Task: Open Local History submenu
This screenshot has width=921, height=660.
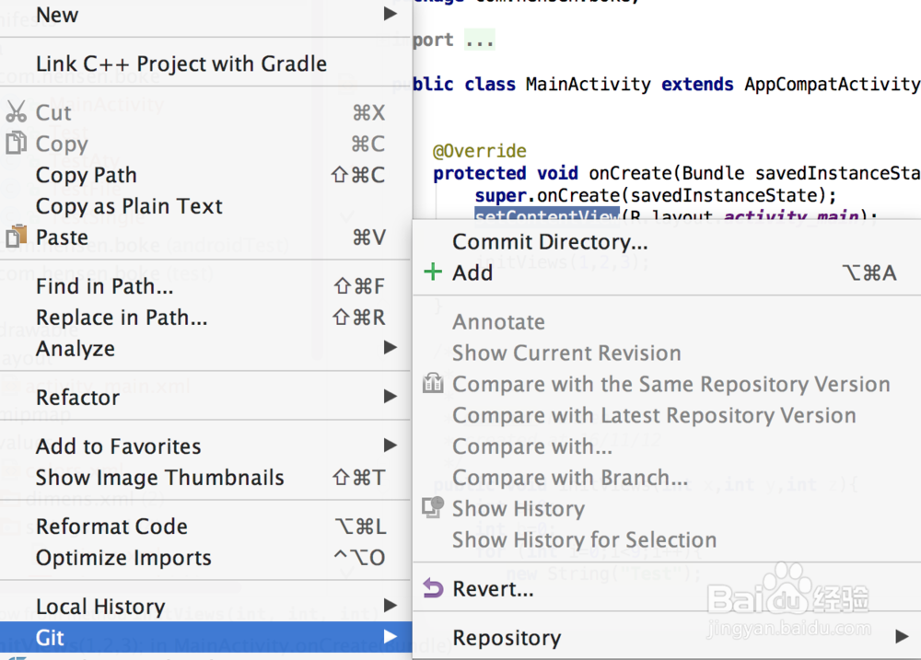Action: (x=100, y=607)
